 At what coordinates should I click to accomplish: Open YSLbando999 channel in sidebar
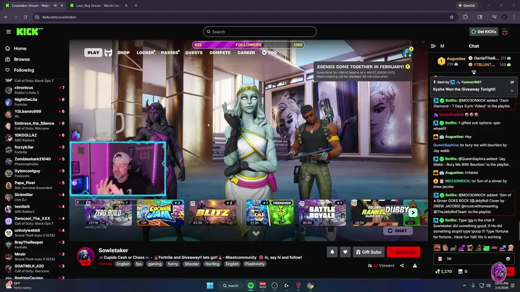point(35,114)
